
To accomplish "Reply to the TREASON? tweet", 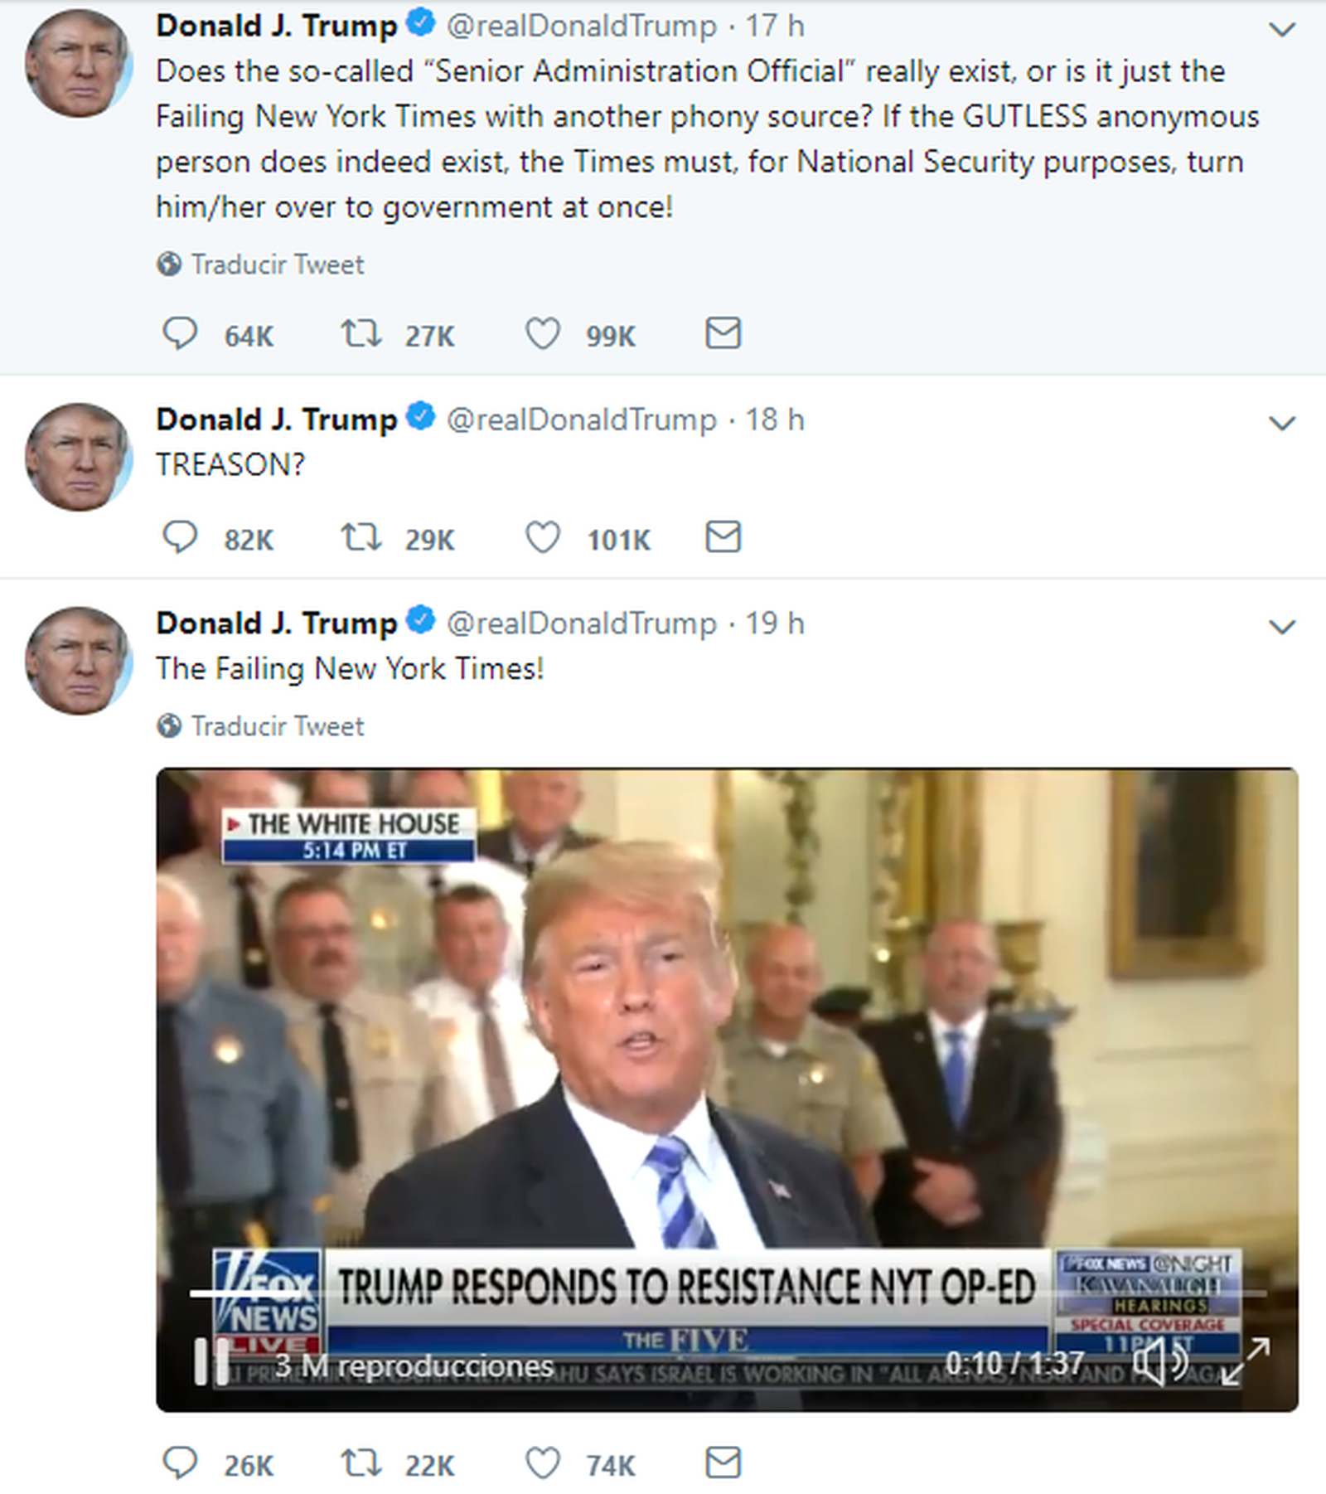I will point(180,538).
